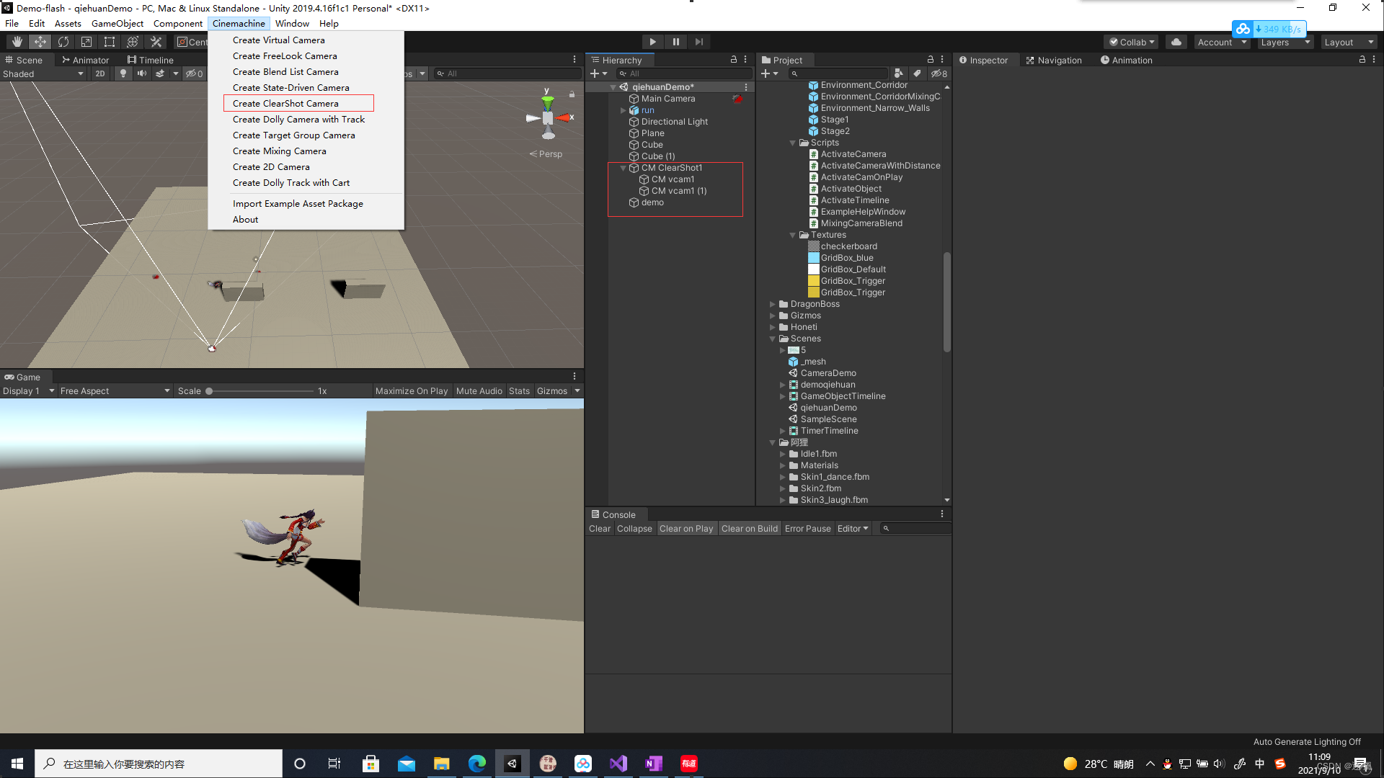Select the Move tool

point(40,42)
